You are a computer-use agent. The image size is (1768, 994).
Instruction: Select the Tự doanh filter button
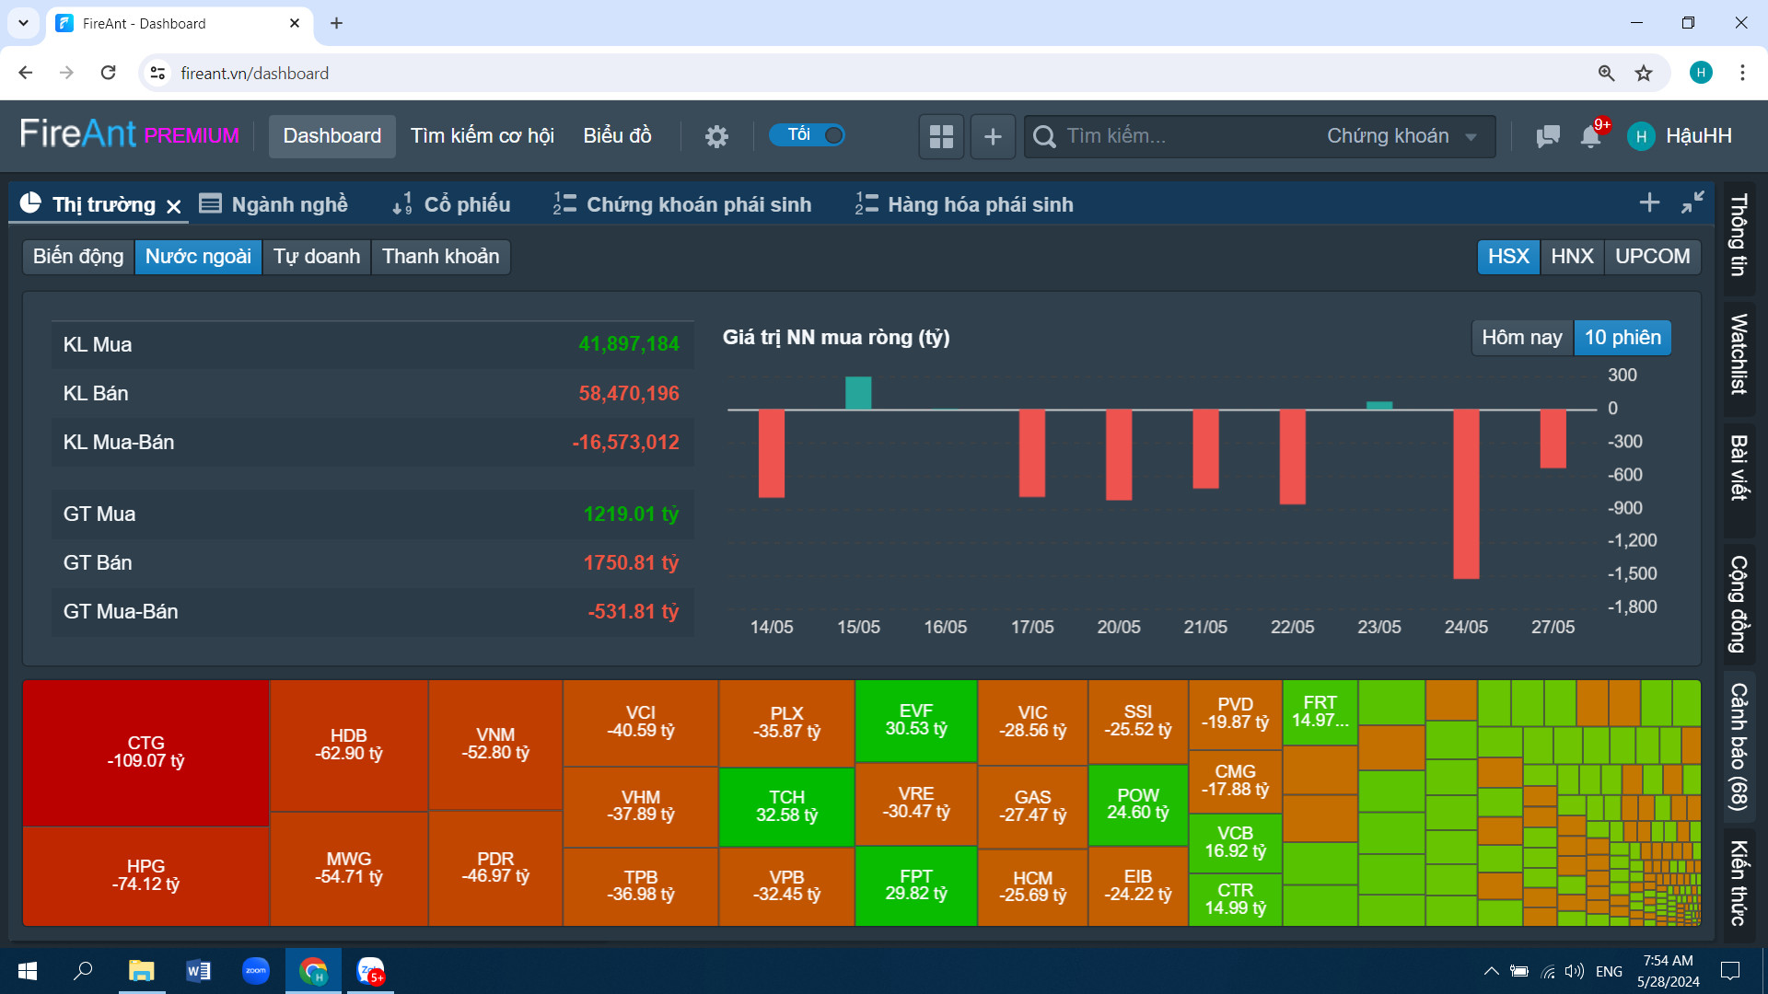(x=316, y=257)
